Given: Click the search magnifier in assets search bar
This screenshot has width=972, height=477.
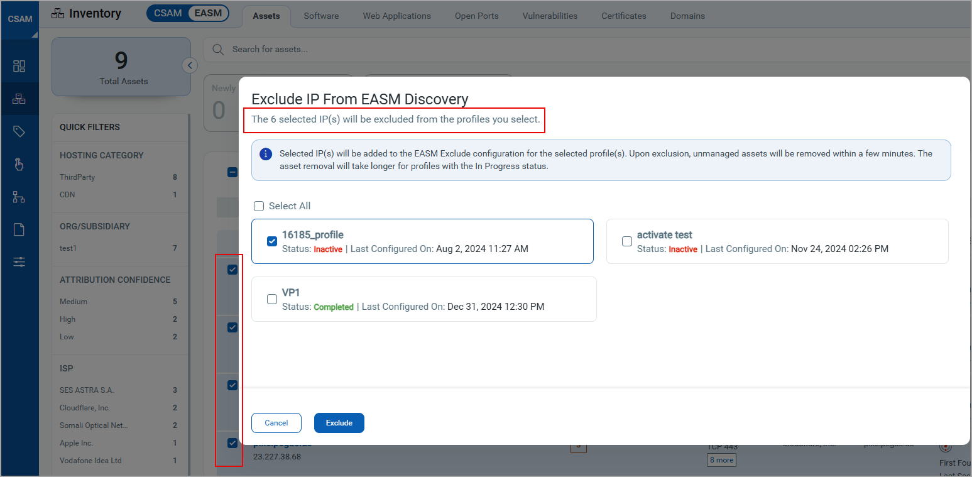Looking at the screenshot, I should click(x=217, y=49).
